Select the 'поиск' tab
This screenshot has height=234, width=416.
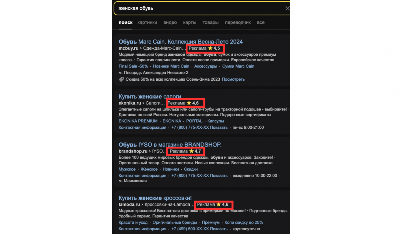click(126, 23)
